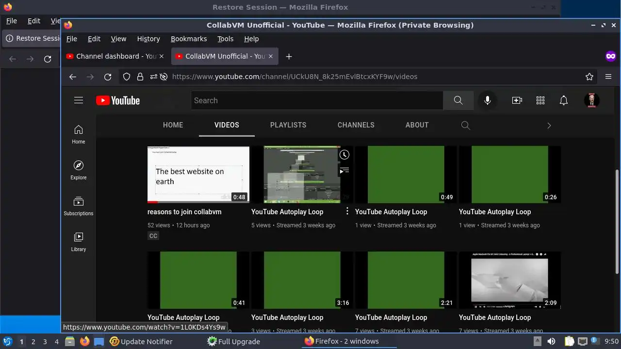Open Explore in sidebar
The width and height of the screenshot is (621, 349).
point(79,170)
